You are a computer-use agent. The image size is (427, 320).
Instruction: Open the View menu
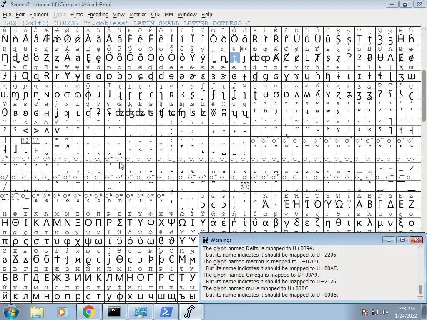tap(119, 15)
